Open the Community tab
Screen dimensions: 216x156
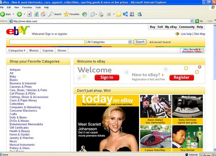[186, 27]
